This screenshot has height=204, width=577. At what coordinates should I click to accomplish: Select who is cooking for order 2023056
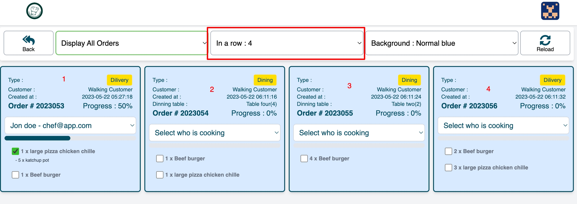coord(503,125)
